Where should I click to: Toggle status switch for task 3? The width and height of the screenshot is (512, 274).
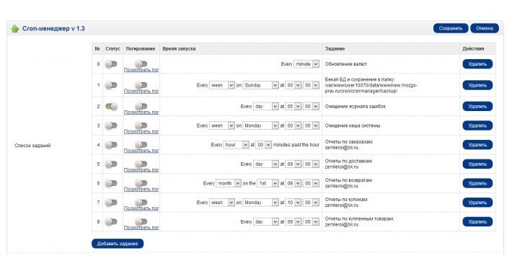(111, 125)
